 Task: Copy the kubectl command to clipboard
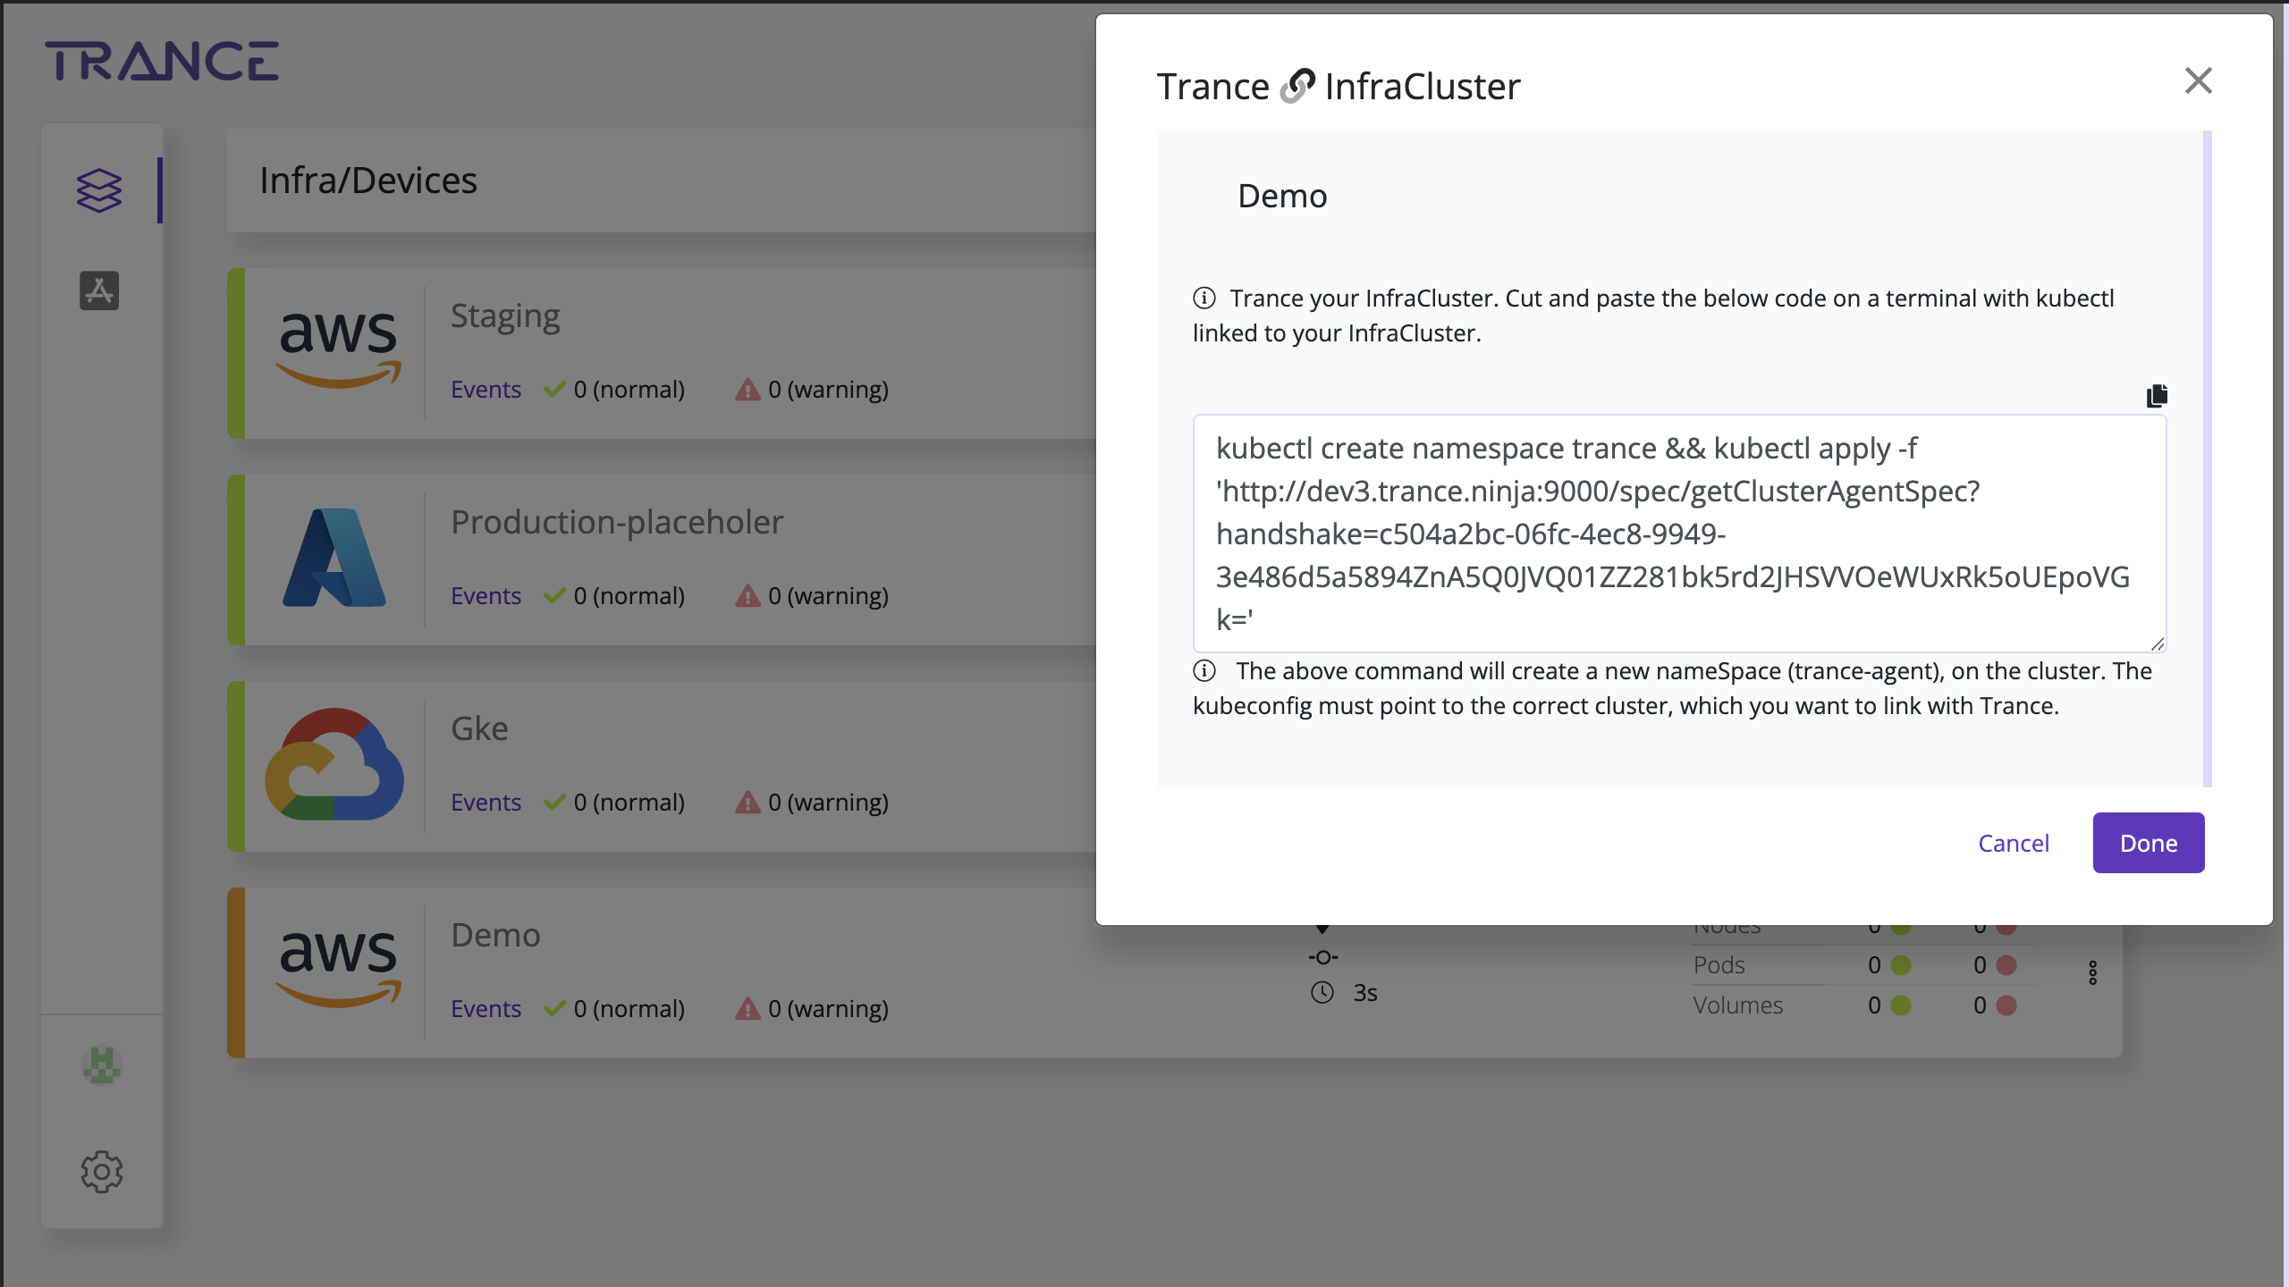(2156, 395)
